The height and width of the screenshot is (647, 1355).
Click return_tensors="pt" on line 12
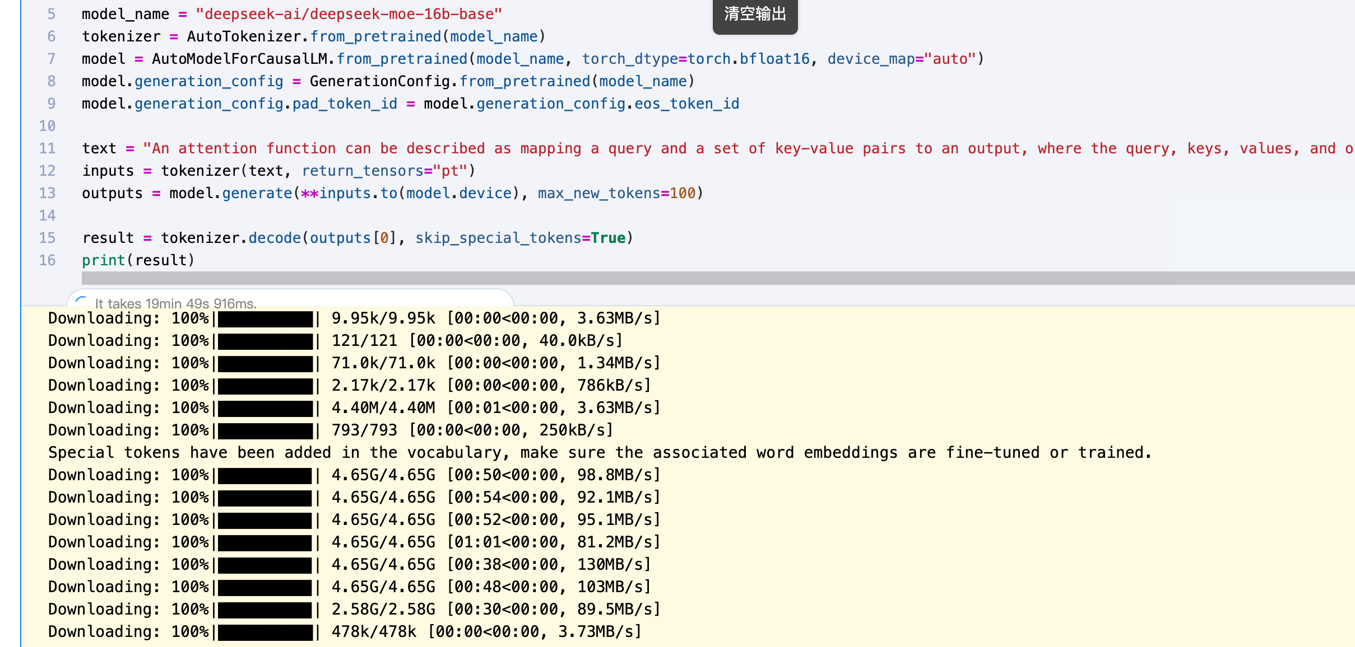[384, 171]
